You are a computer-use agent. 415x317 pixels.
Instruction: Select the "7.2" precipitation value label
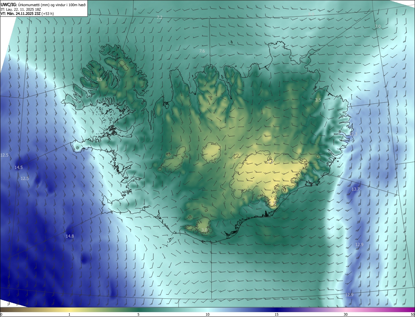160,18
